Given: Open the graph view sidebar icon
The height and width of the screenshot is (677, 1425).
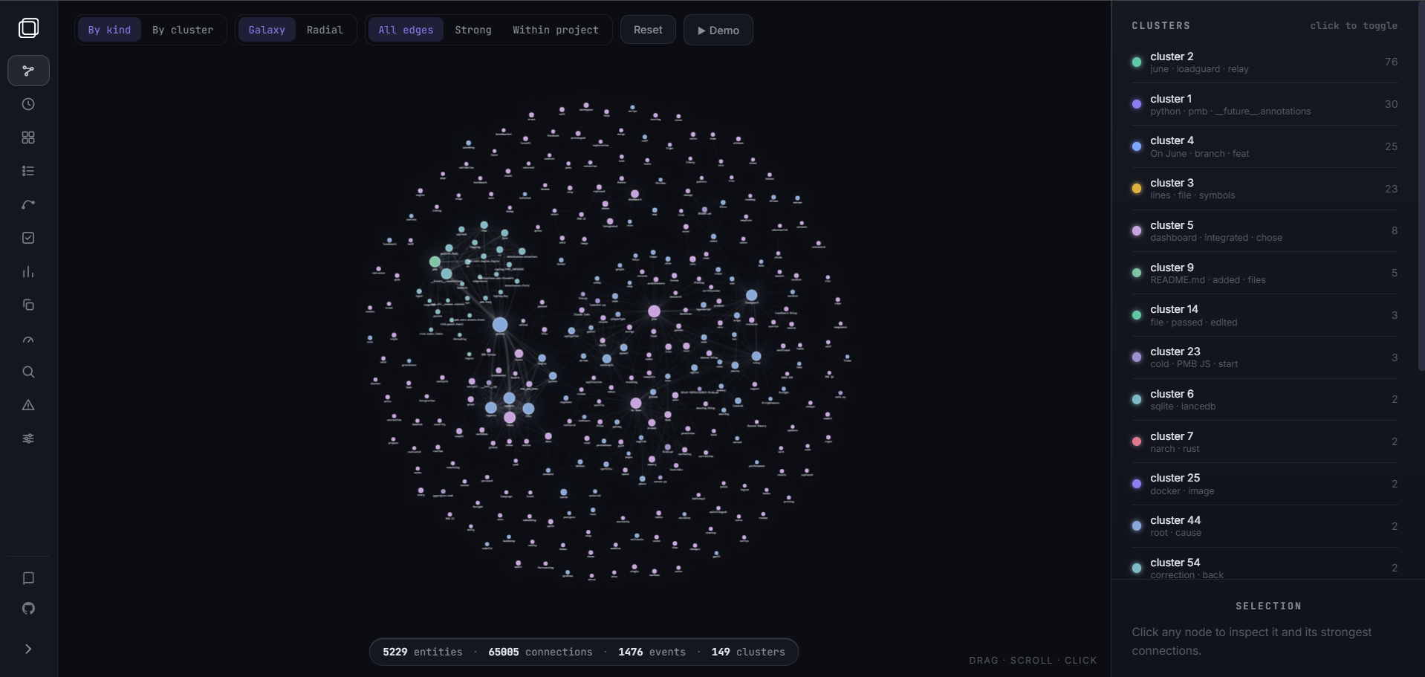Looking at the screenshot, I should [x=28, y=71].
